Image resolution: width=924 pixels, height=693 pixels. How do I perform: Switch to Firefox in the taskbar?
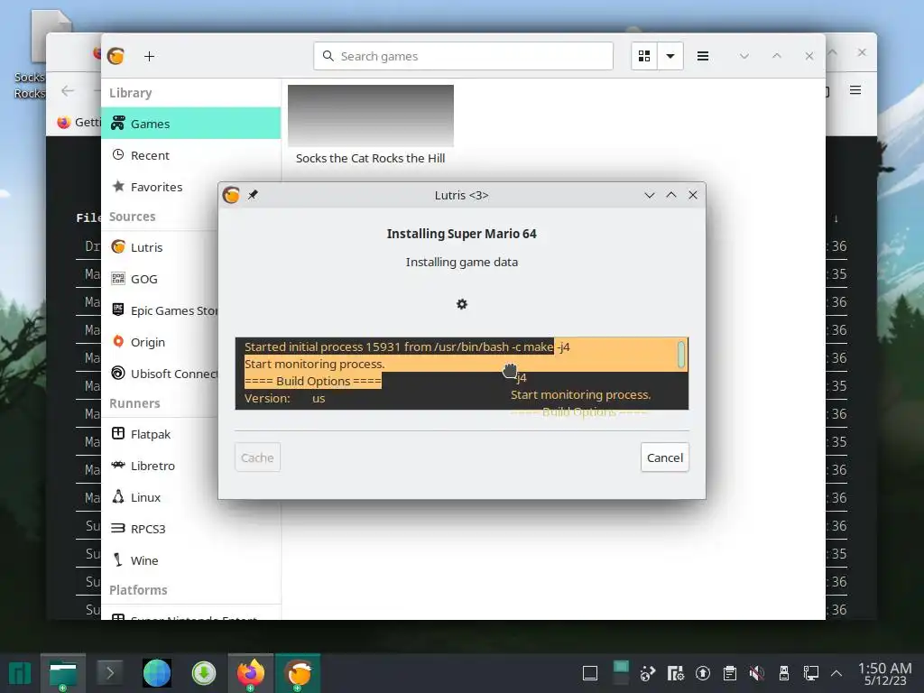click(251, 673)
